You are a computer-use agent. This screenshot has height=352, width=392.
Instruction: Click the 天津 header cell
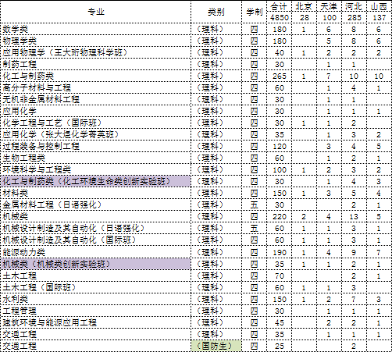pos(329,6)
